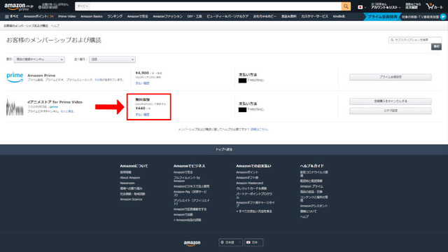Click the play icon in prime banner
Screen dimensions: 448x252
[443, 17]
